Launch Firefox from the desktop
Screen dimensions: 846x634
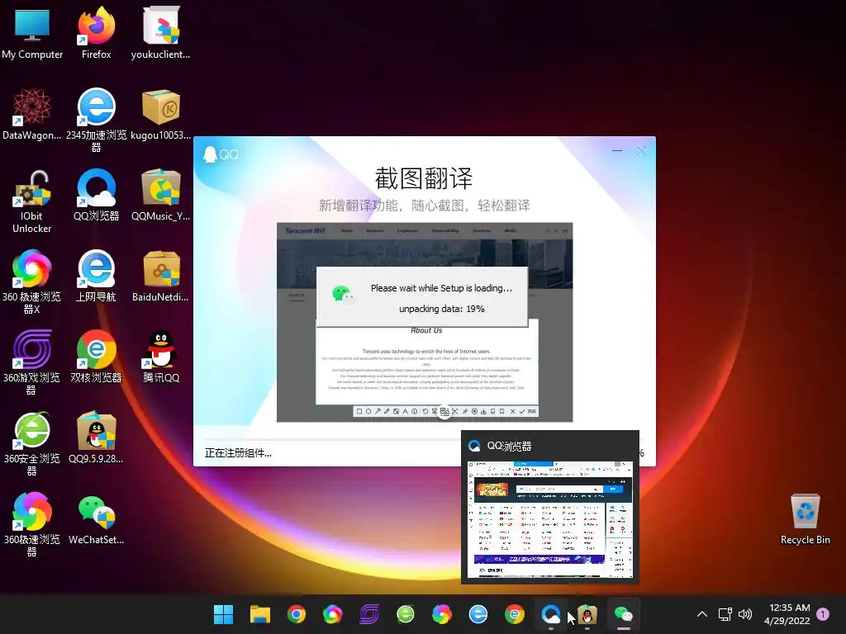(x=96, y=32)
